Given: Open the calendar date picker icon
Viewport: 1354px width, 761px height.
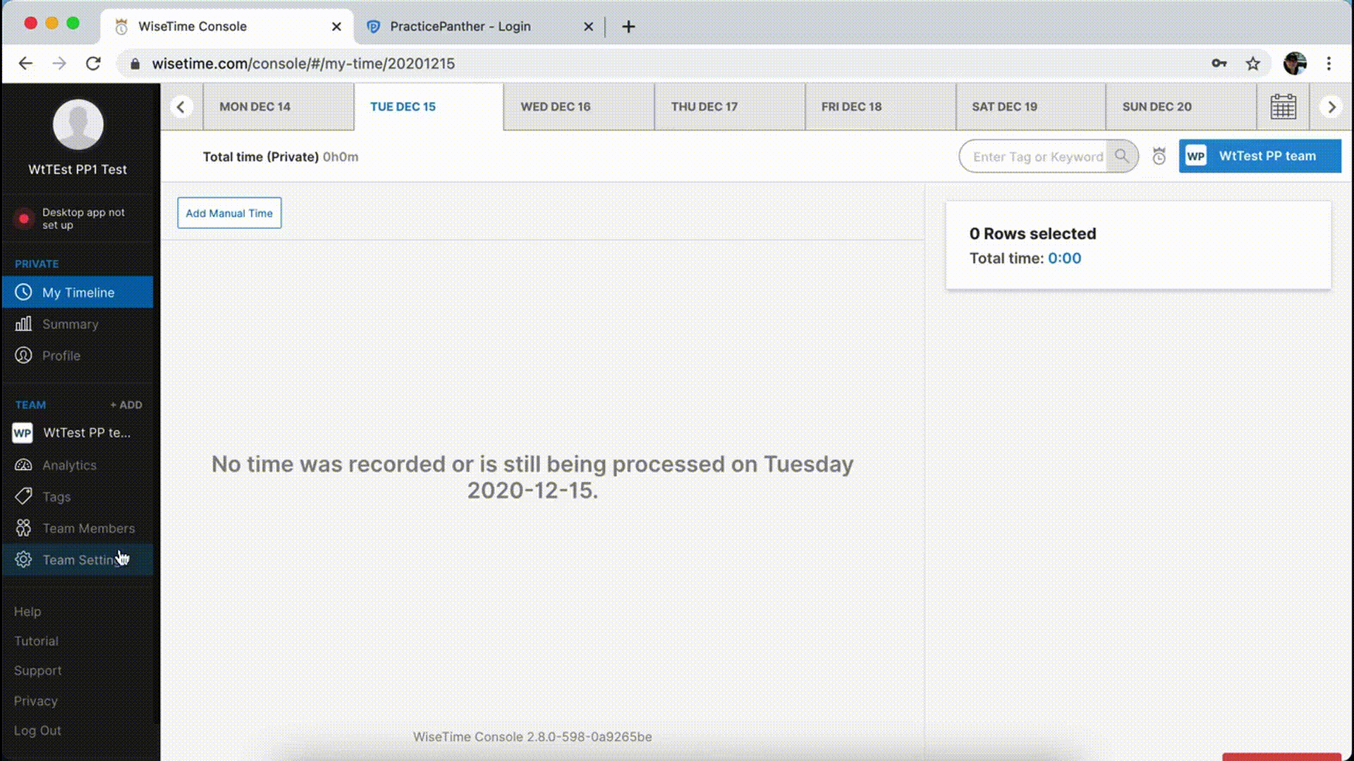Looking at the screenshot, I should (1283, 107).
